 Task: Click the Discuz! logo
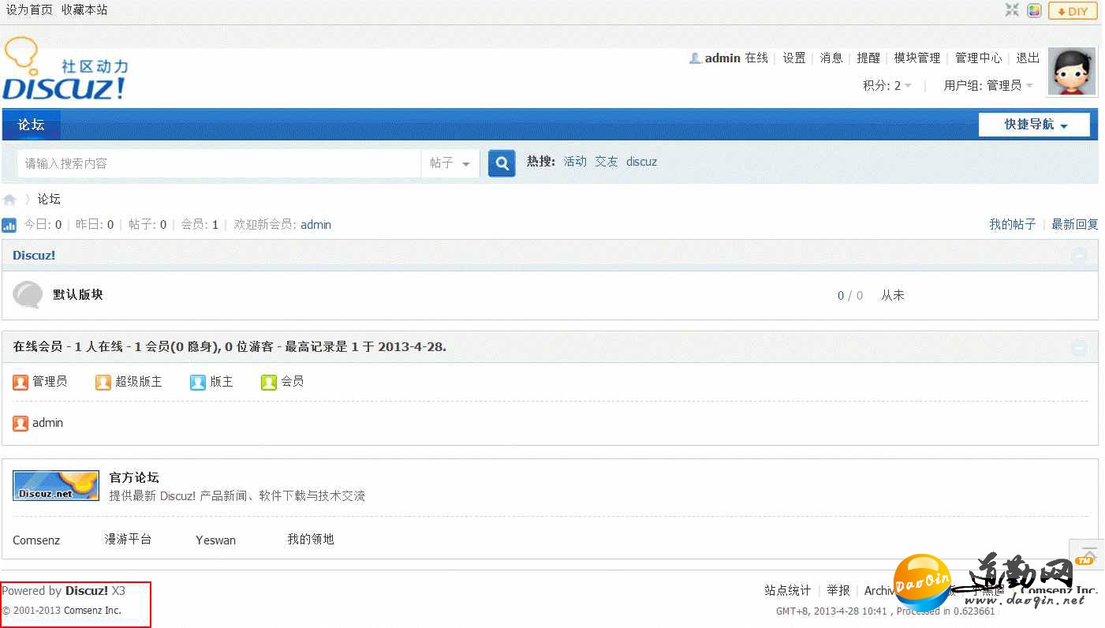tap(65, 69)
